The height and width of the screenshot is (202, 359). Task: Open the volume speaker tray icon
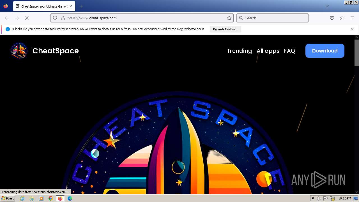319,198
